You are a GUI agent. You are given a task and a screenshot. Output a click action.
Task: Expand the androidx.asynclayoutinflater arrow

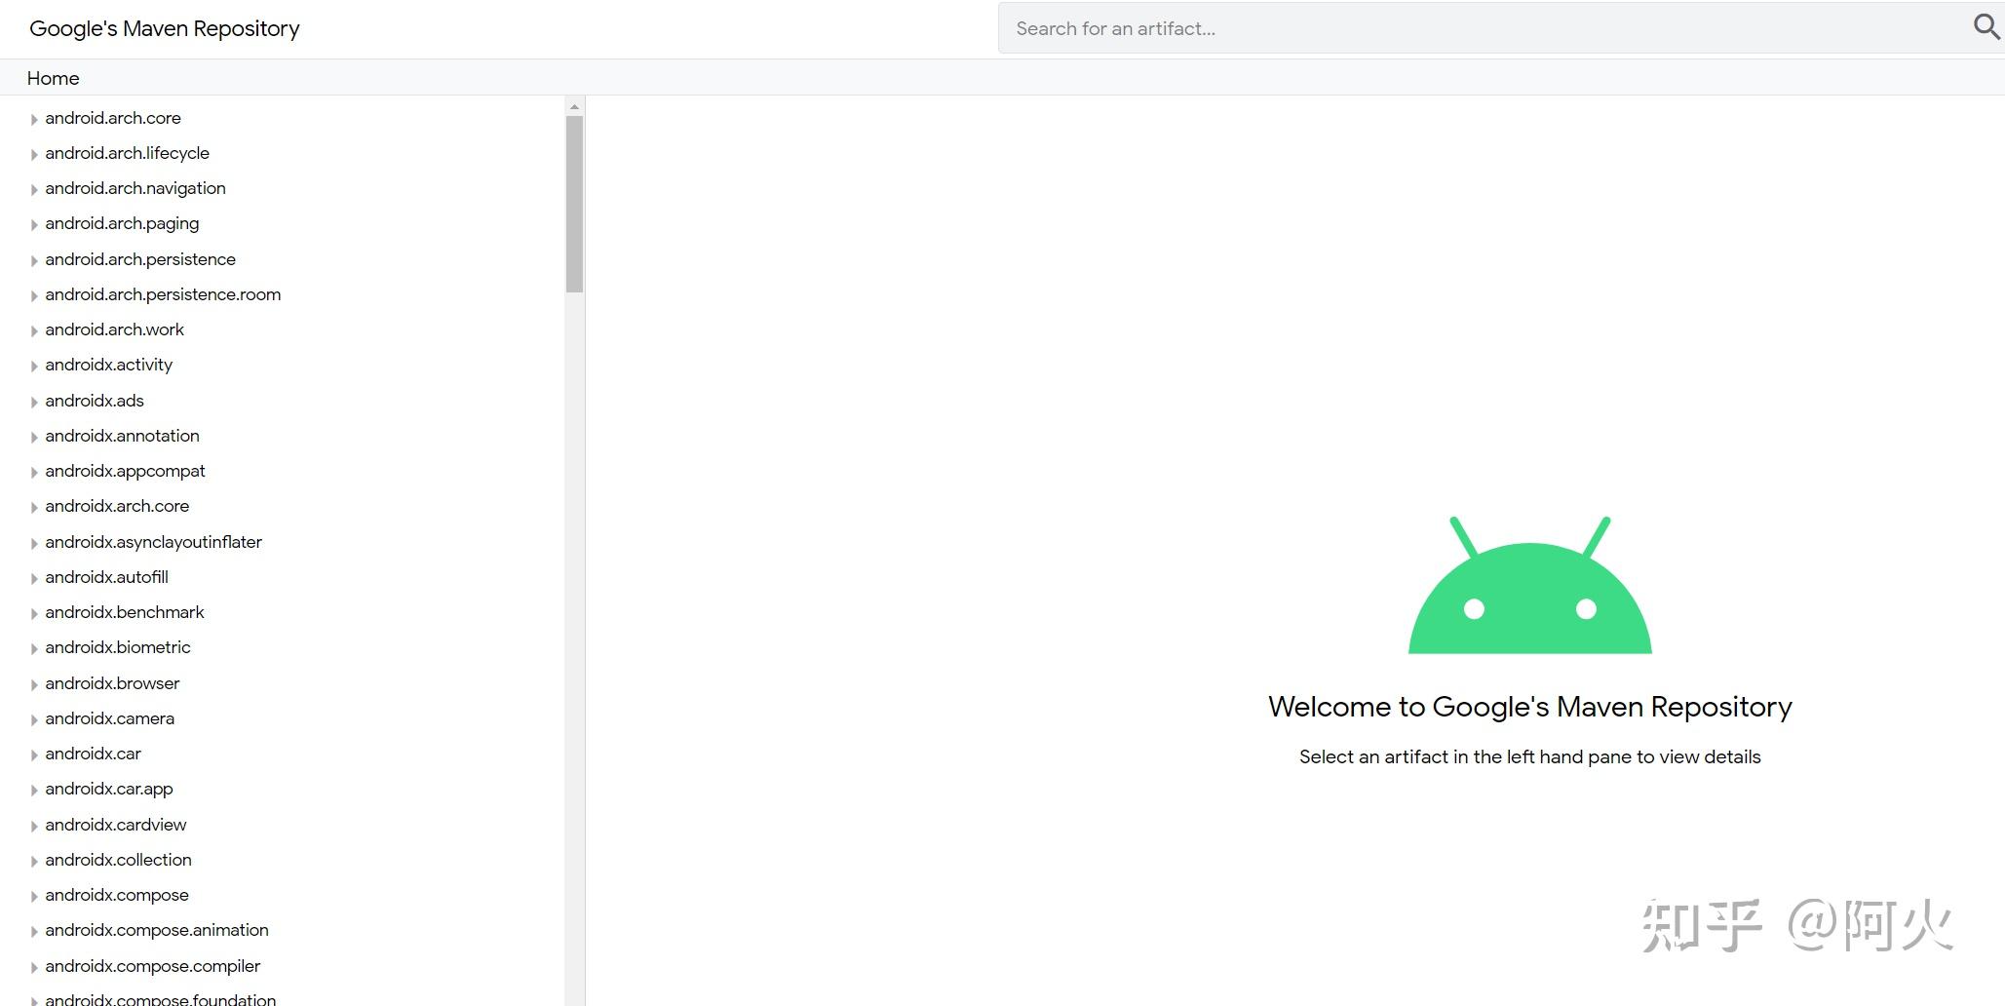34,543
